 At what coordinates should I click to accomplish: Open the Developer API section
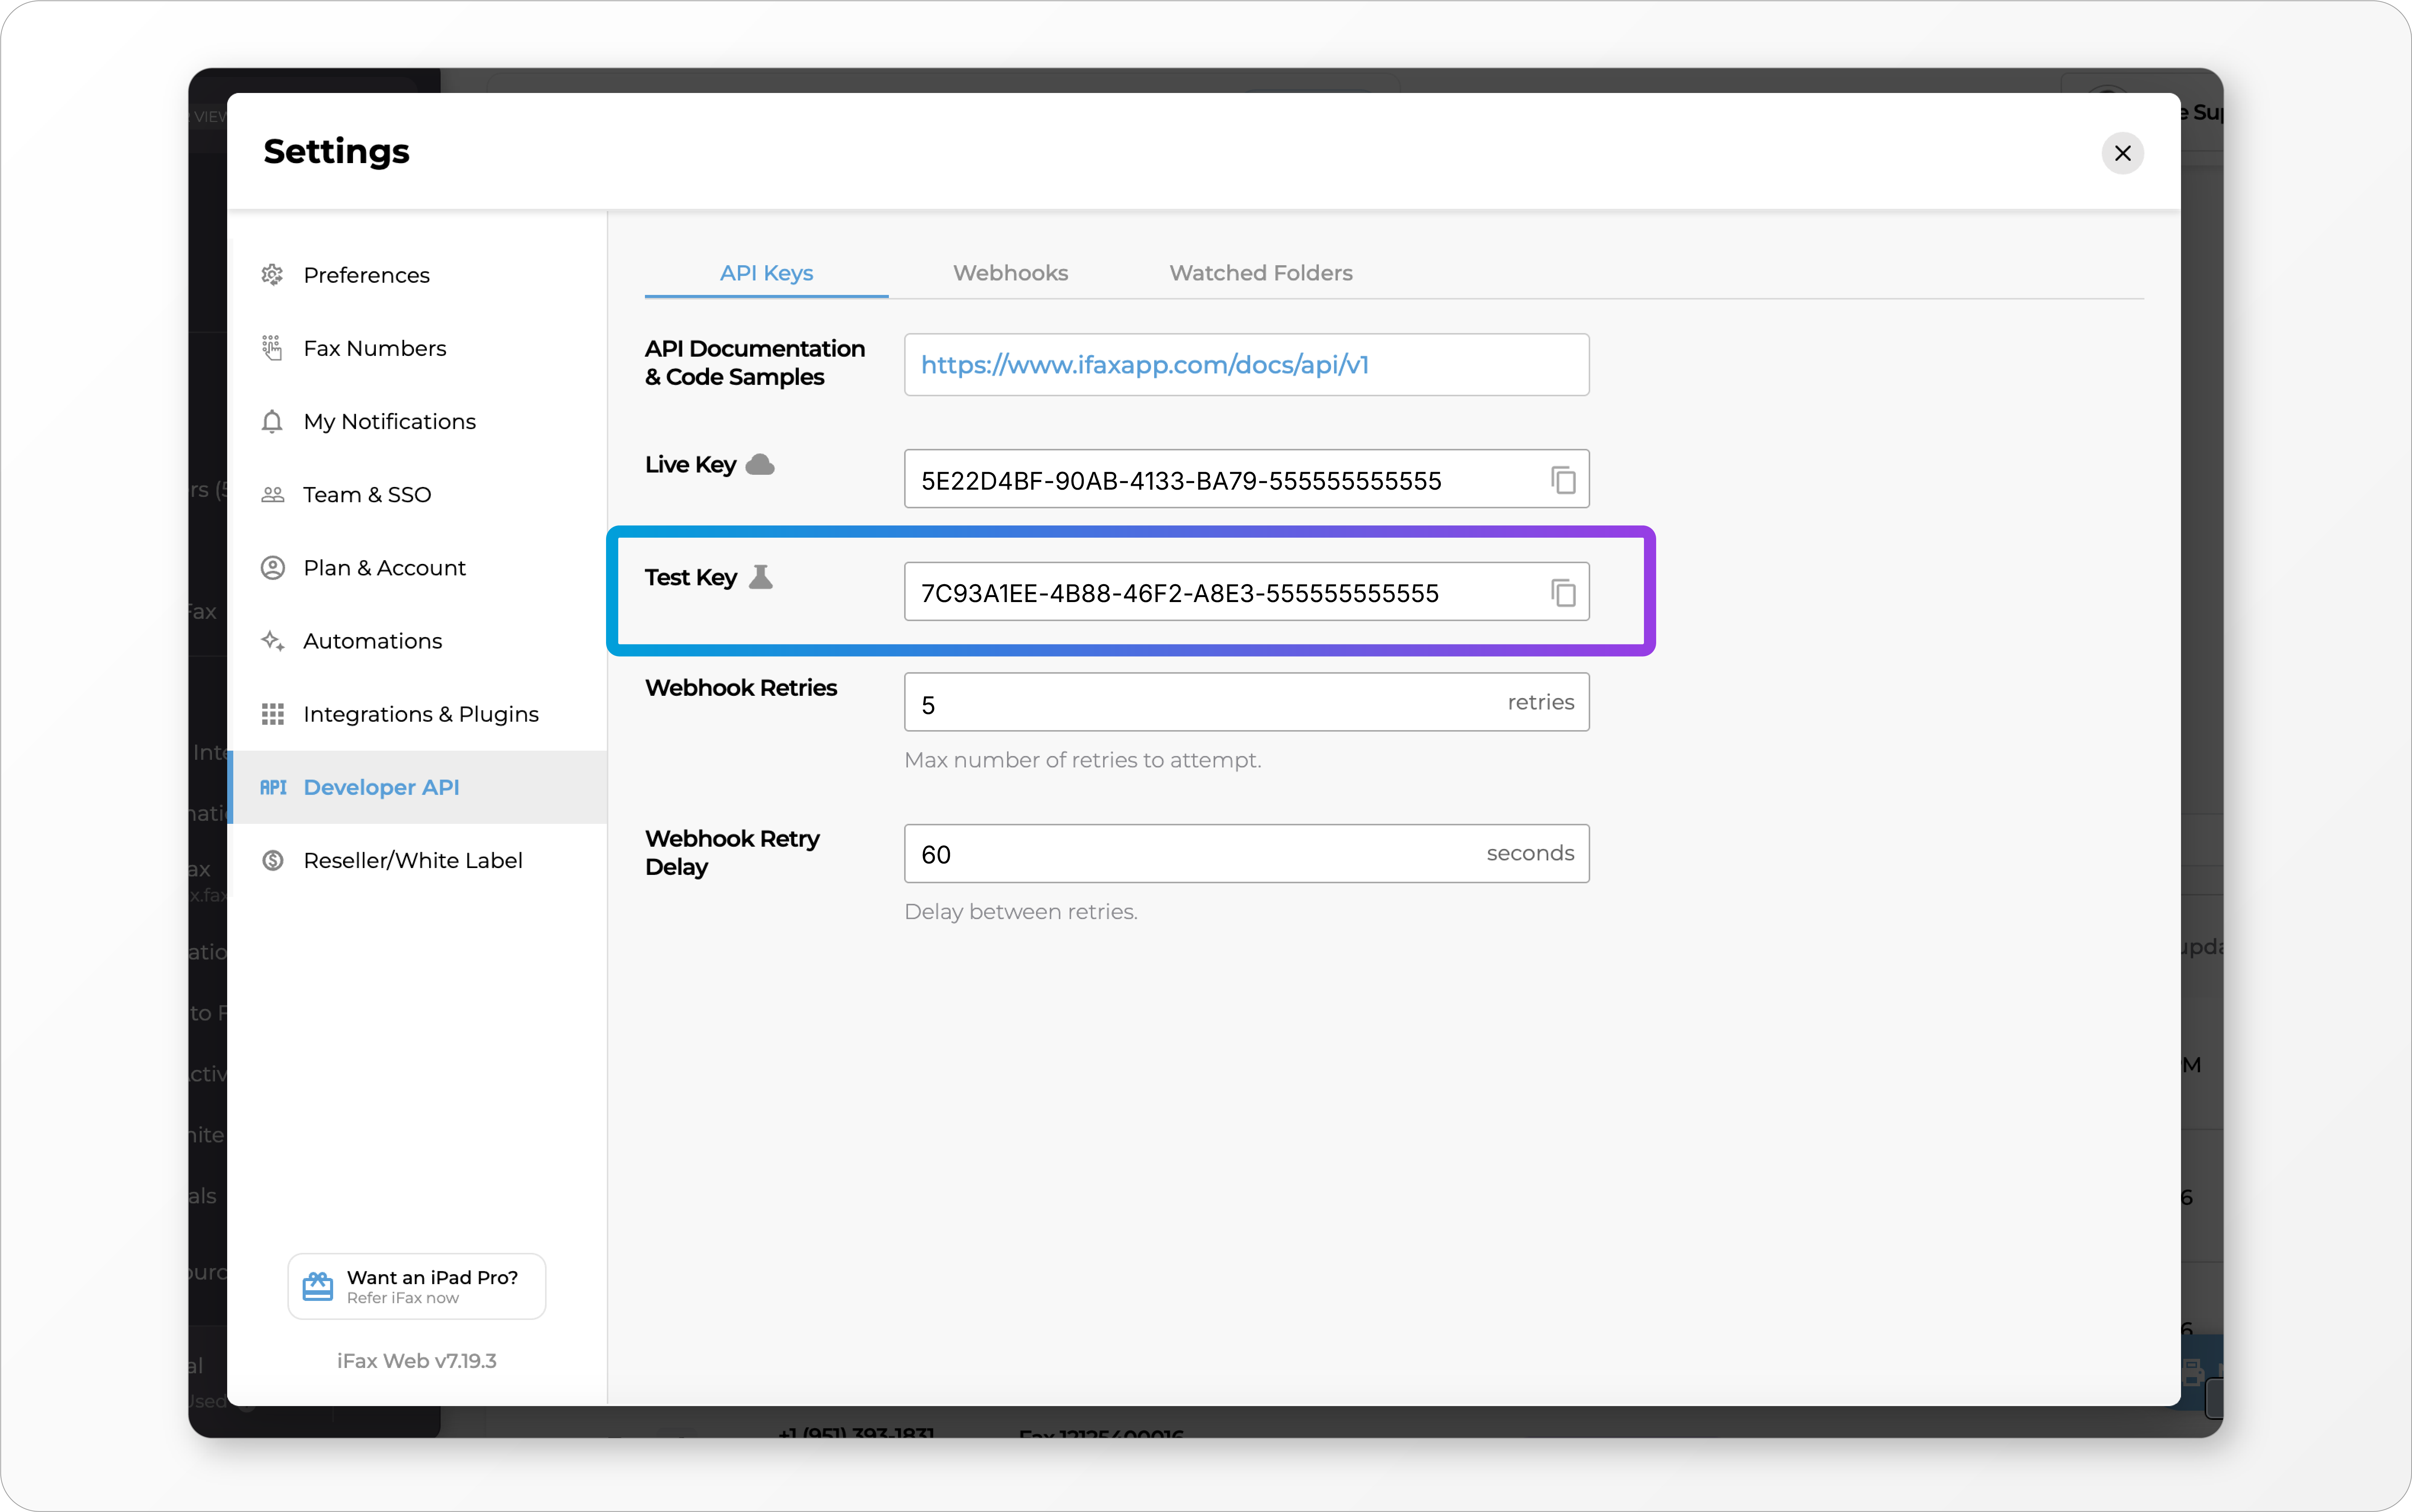click(381, 787)
